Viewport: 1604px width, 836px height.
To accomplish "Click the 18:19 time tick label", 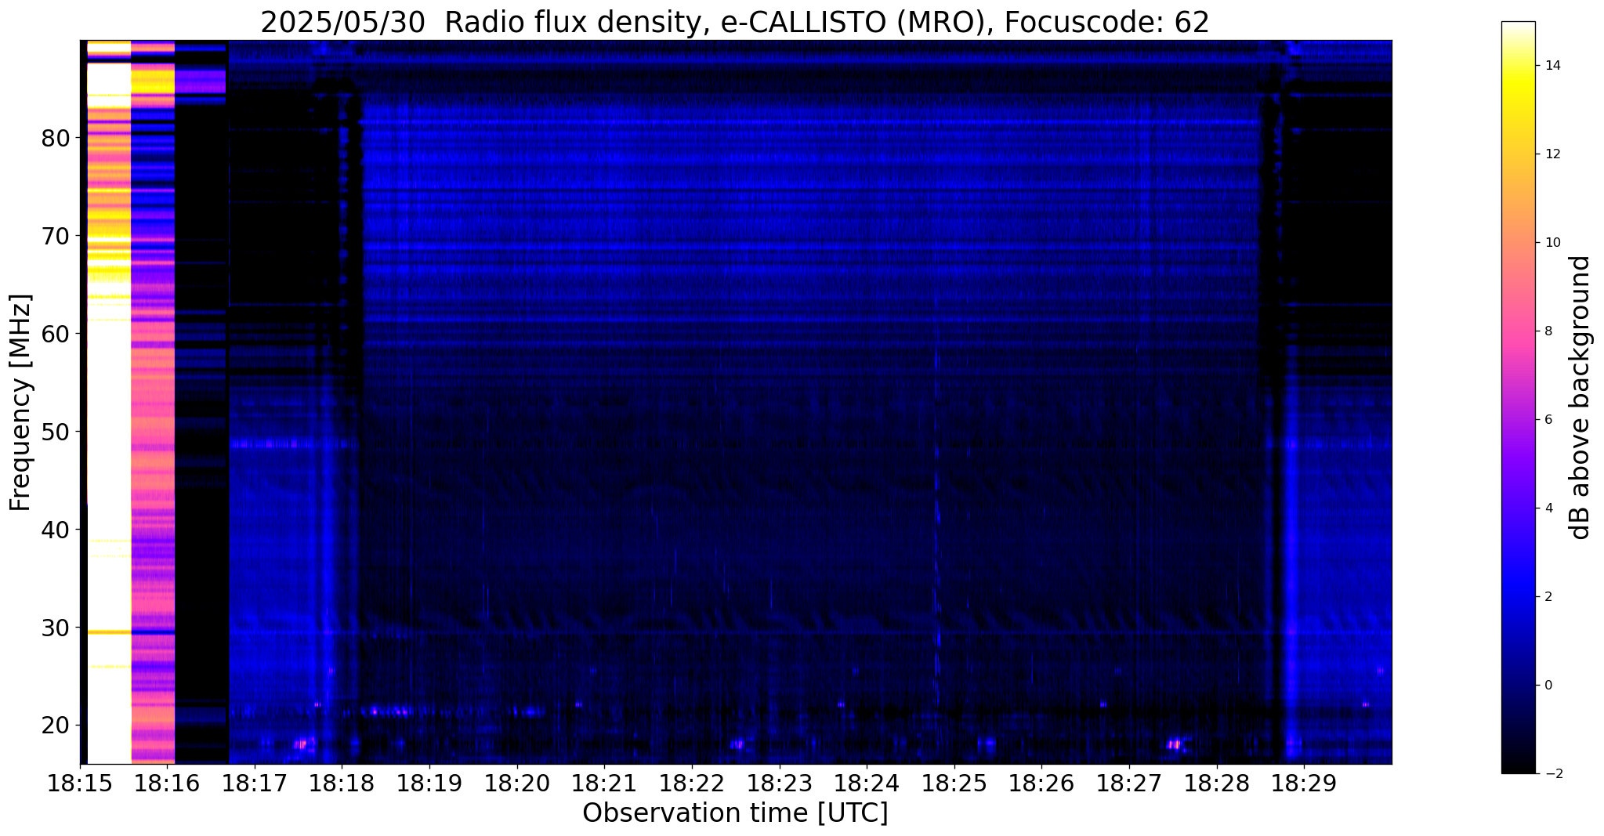I will [430, 784].
